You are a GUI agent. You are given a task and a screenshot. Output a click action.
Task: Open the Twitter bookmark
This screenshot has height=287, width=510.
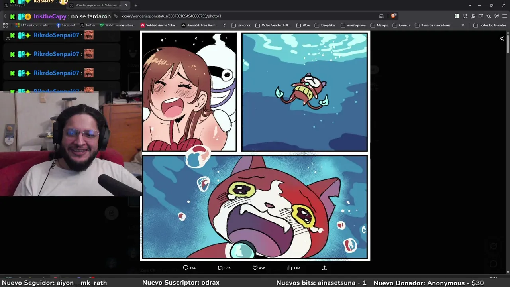(x=88, y=25)
